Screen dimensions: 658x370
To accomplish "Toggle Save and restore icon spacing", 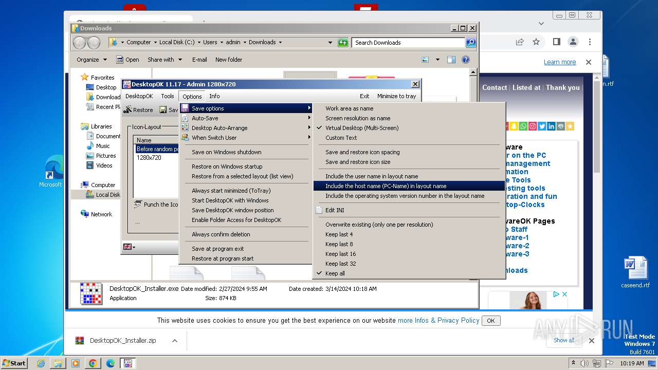I will [x=409, y=152].
